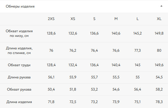Select the L size column header
This screenshot has height=108, width=168.
coord(137,19)
